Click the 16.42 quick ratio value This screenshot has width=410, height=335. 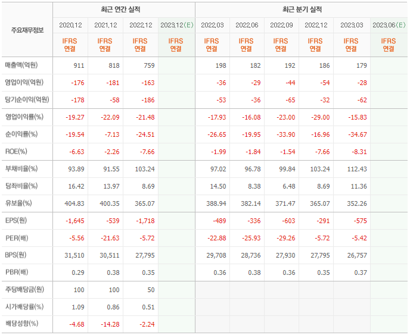tap(76, 186)
